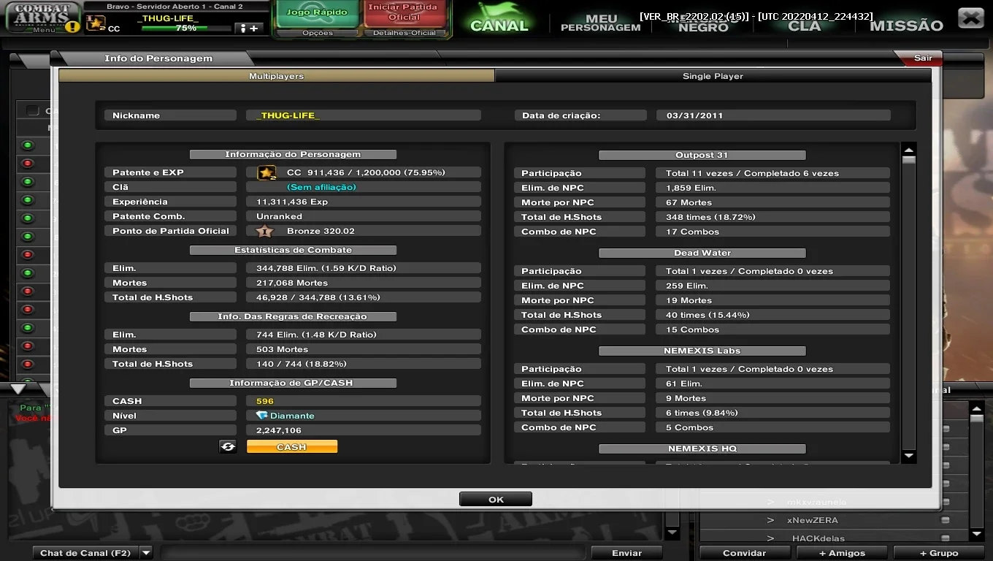Screen dimensions: 993x561
Task: Click the Unranked value
Action: [x=279, y=216]
